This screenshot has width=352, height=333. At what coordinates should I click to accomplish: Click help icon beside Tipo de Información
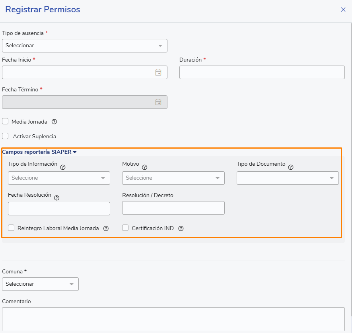pyautogui.click(x=62, y=167)
